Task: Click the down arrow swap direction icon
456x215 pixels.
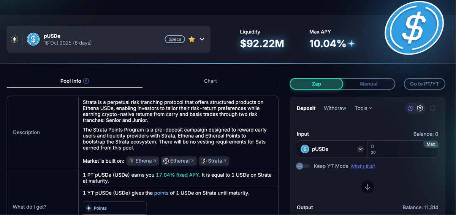Action: [367, 187]
